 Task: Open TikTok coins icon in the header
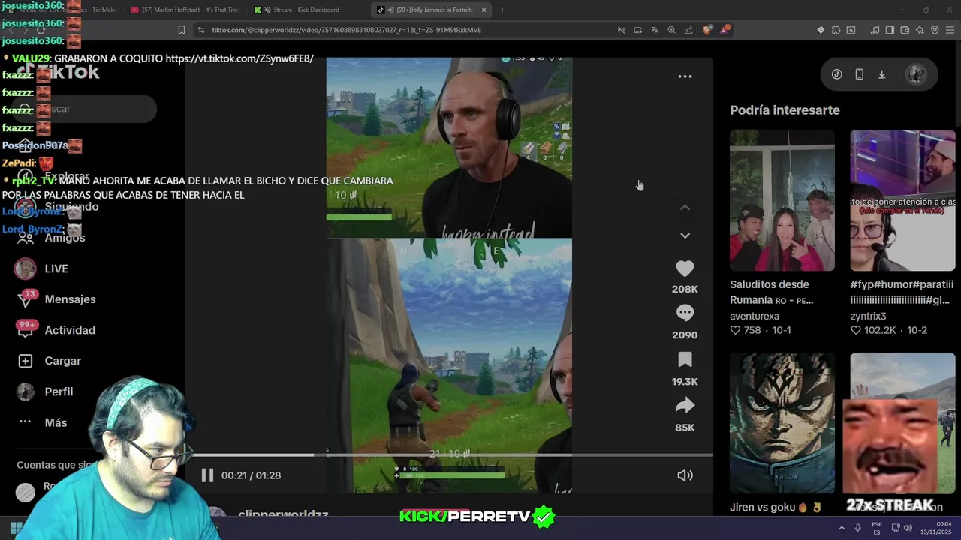(x=836, y=74)
